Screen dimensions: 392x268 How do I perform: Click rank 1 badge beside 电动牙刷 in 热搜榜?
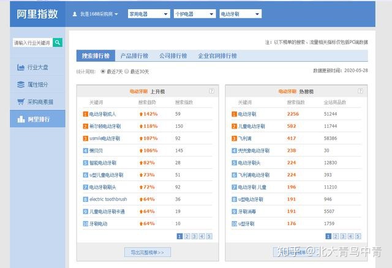(x=234, y=114)
